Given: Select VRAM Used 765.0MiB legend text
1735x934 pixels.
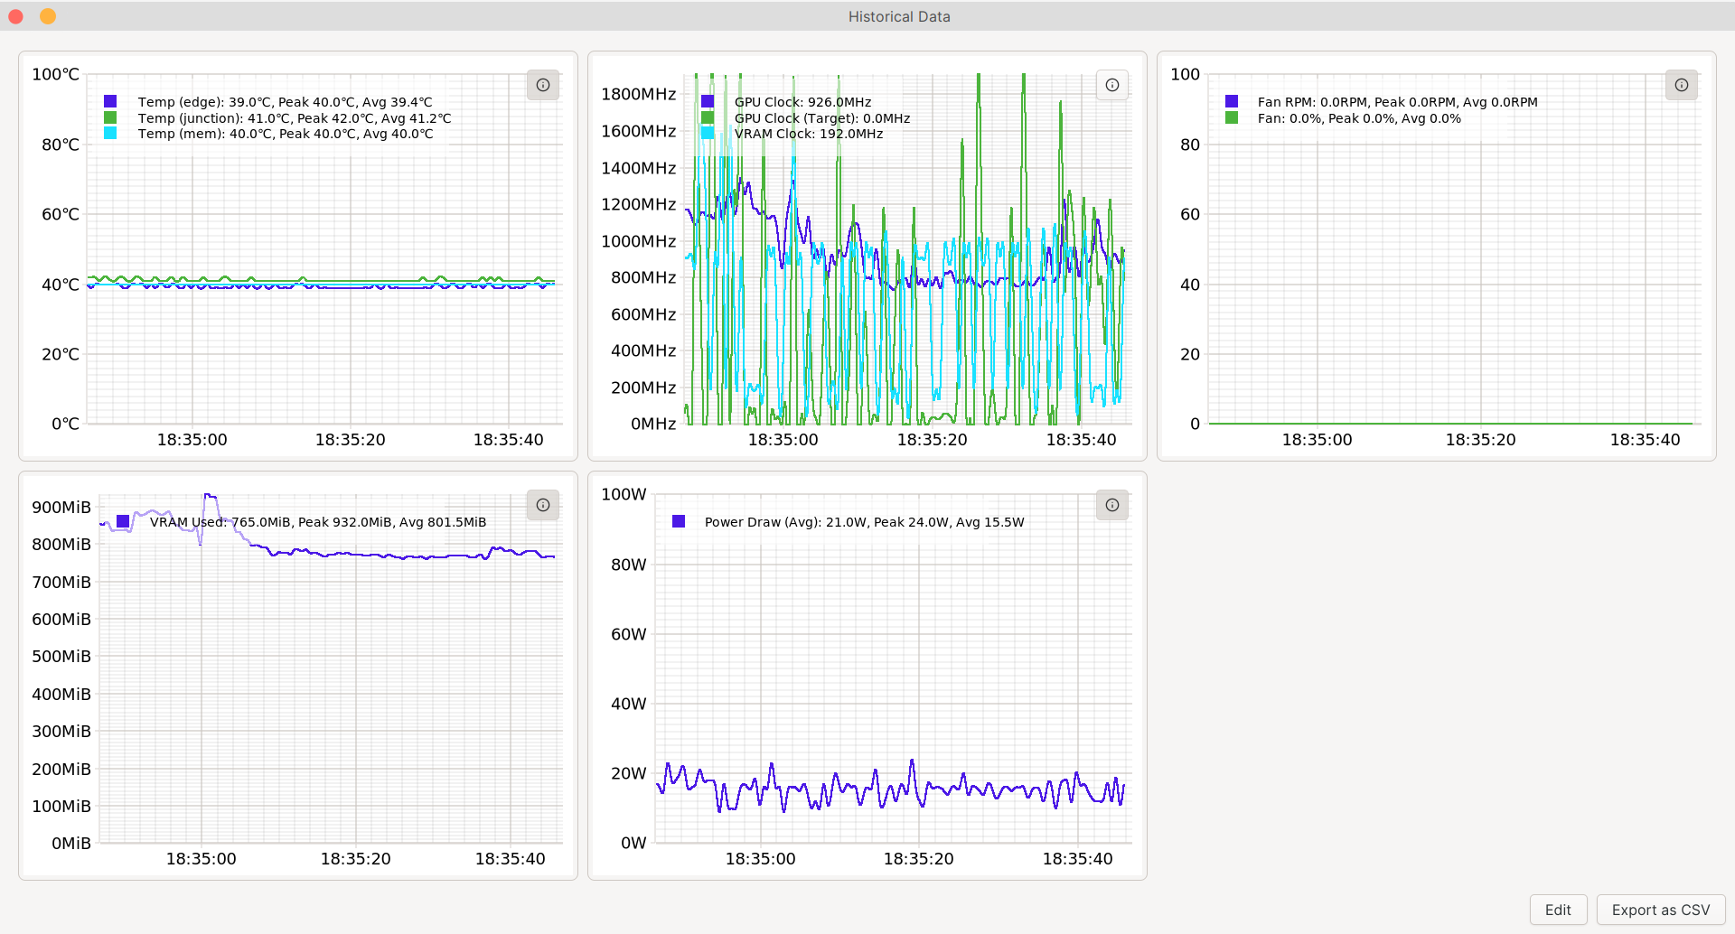Looking at the screenshot, I should point(318,522).
